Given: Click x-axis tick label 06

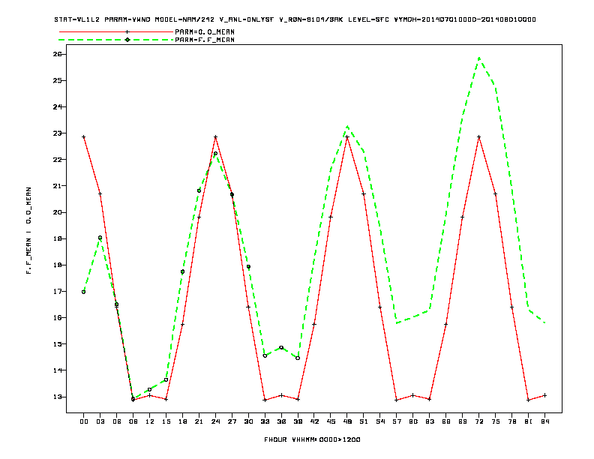Looking at the screenshot, I should (117, 421).
